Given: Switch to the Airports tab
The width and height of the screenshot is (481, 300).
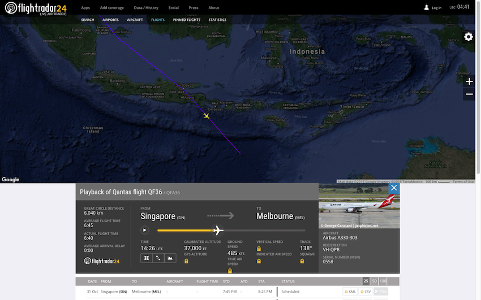Looking at the screenshot, I should [x=110, y=20].
